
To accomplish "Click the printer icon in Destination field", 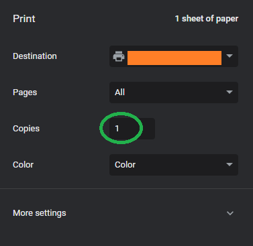I will [119, 56].
